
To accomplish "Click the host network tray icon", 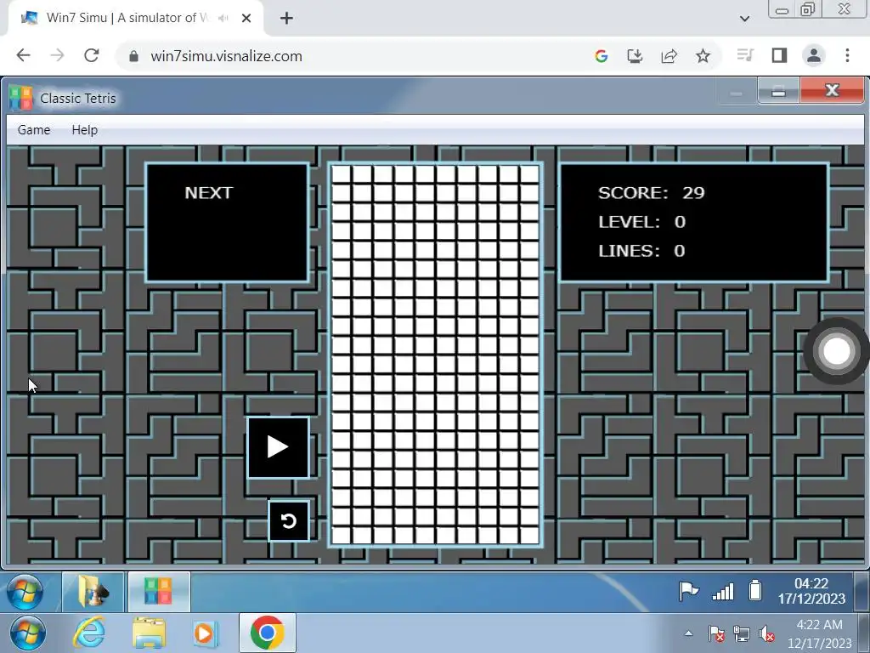I will [x=742, y=633].
